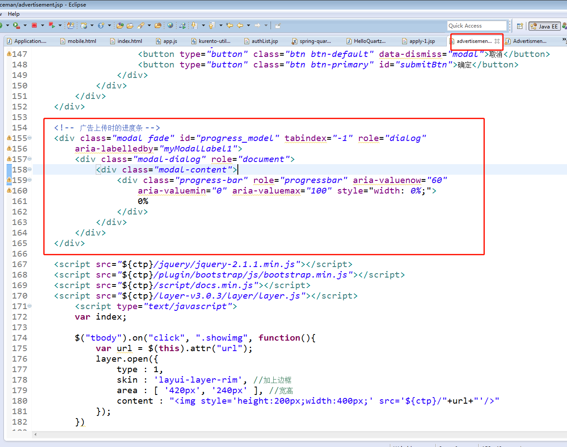Open the Help menu
Image resolution: width=567 pixels, height=447 pixels.
pyautogui.click(x=14, y=14)
